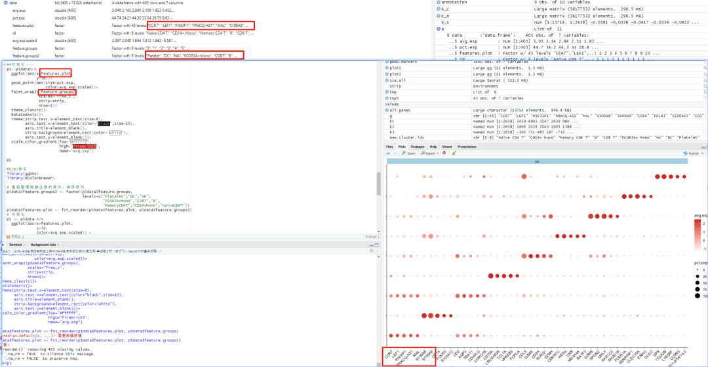Switch to the Packages tab
Image resolution: width=708 pixels, height=367 pixels.
[x=417, y=147]
